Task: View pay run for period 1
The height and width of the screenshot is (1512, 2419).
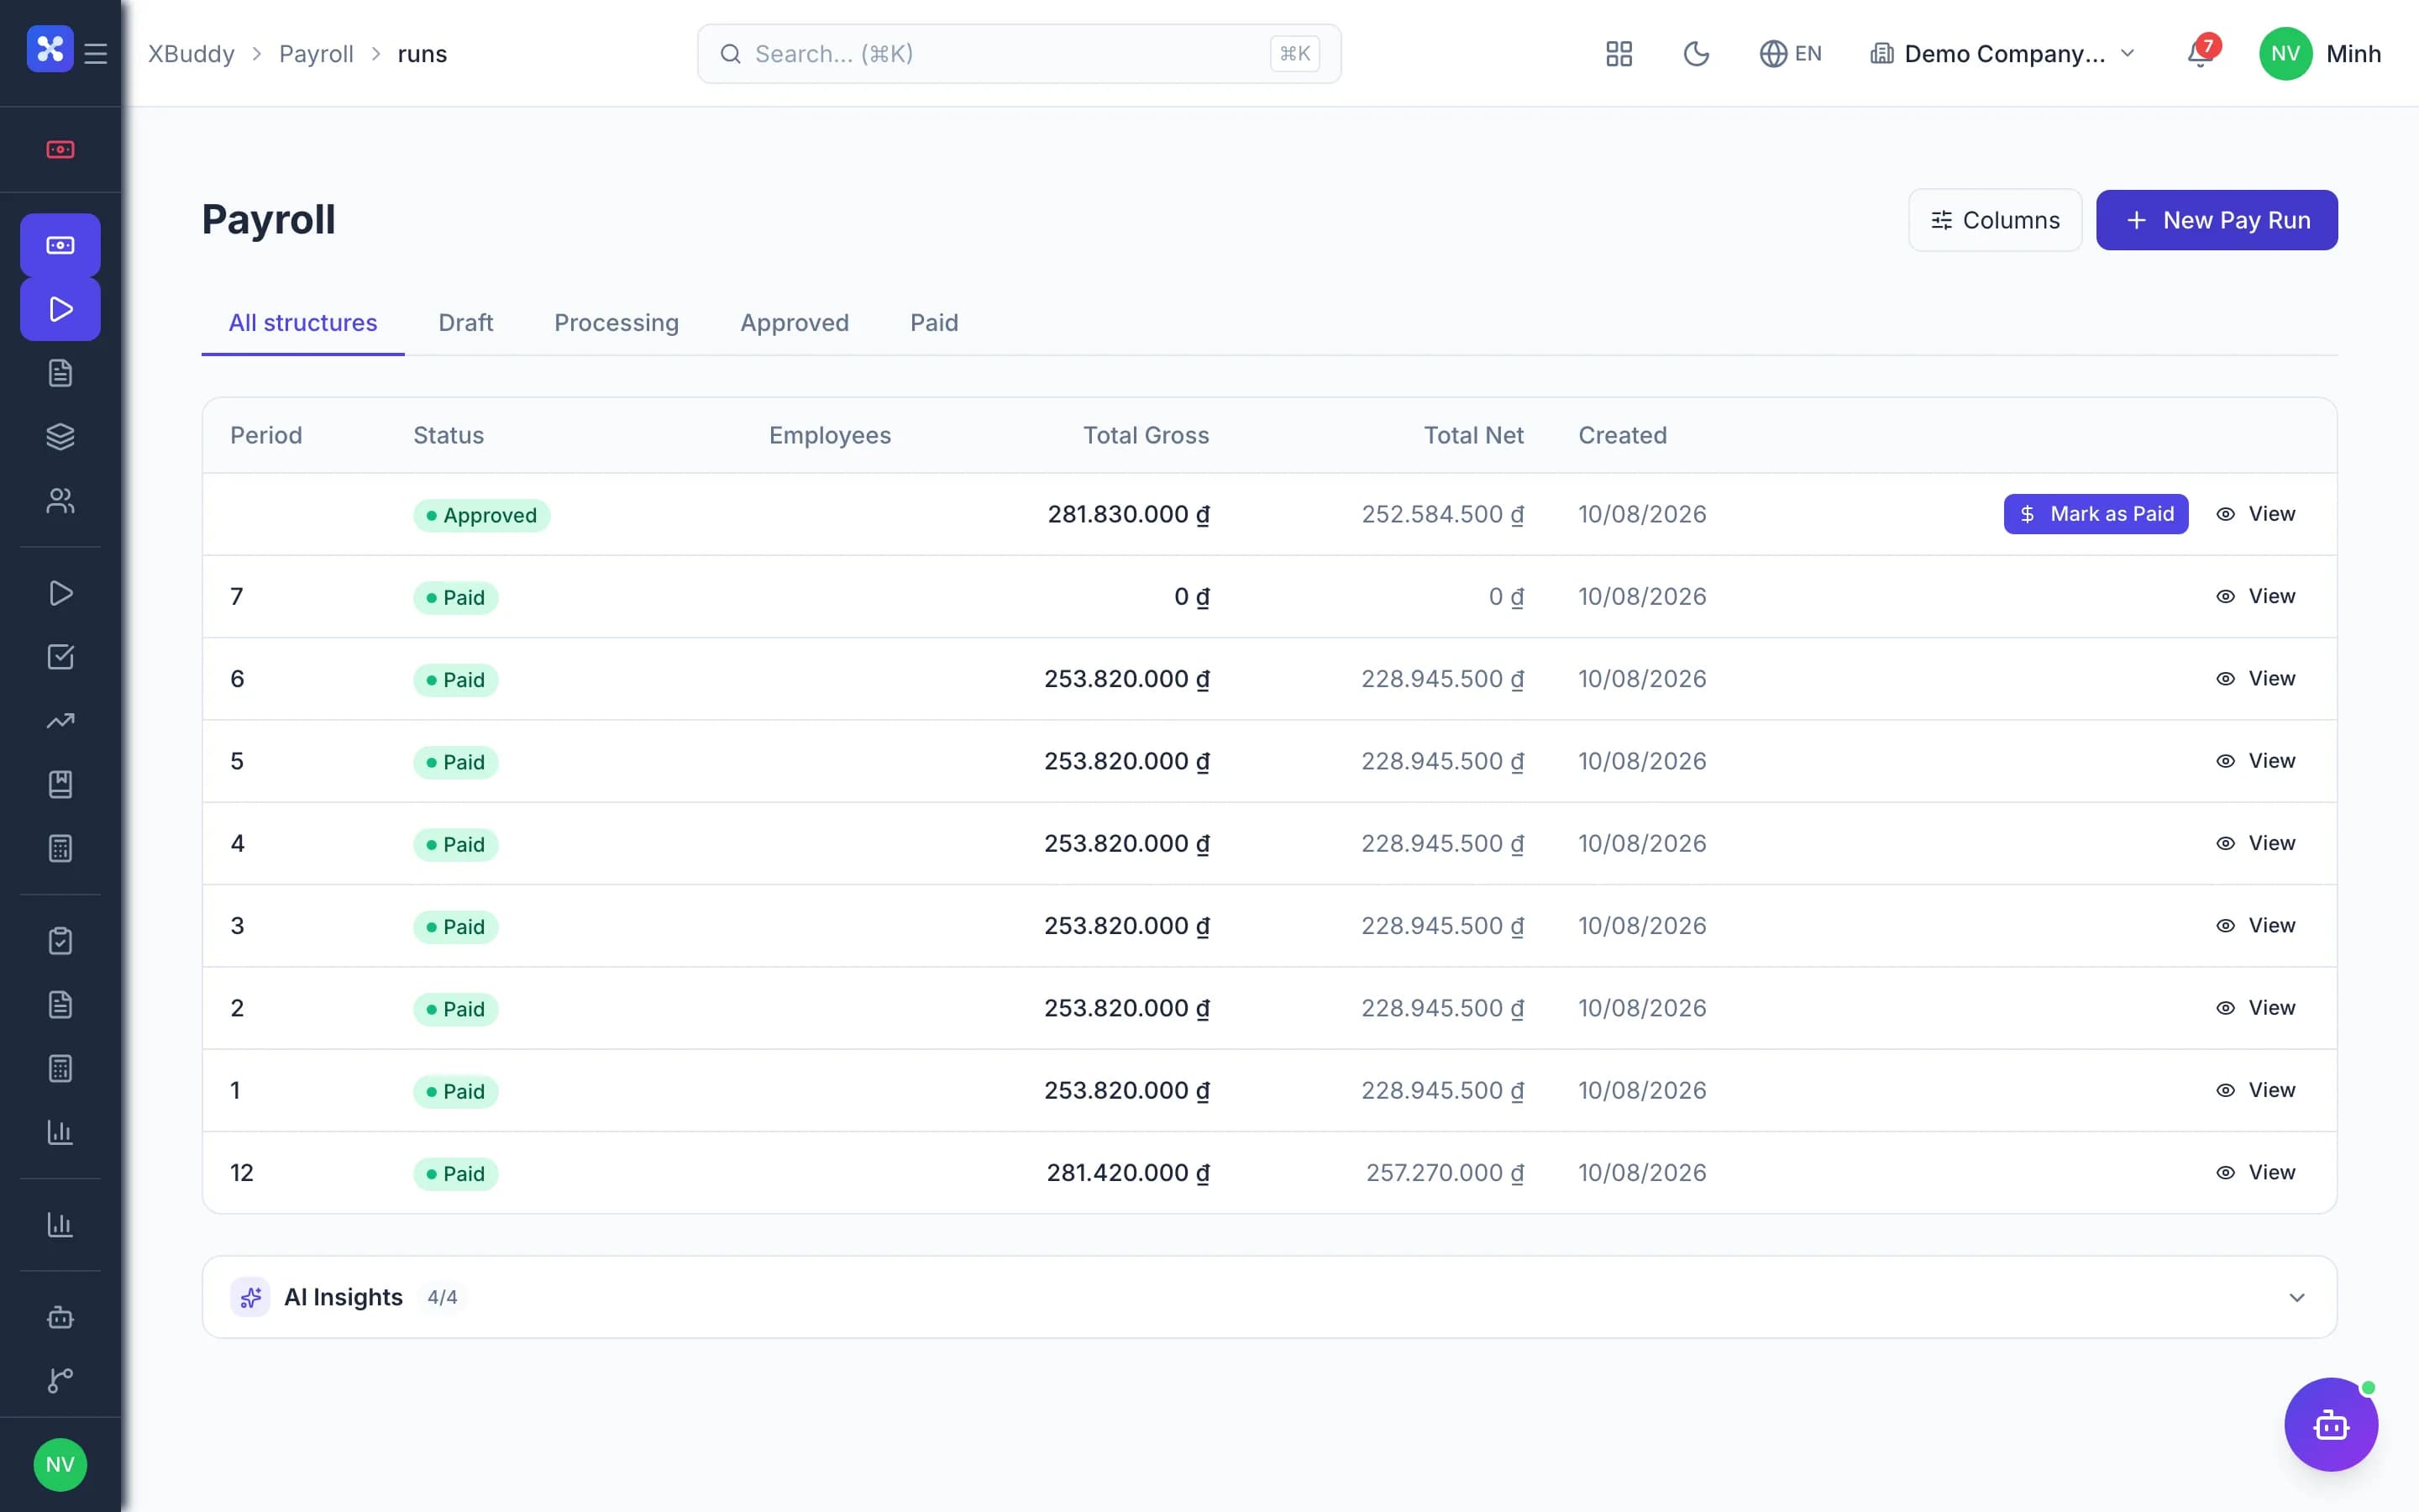Action: (x=2256, y=1090)
